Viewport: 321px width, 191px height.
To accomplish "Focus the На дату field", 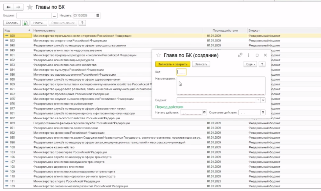I will point(84,15).
